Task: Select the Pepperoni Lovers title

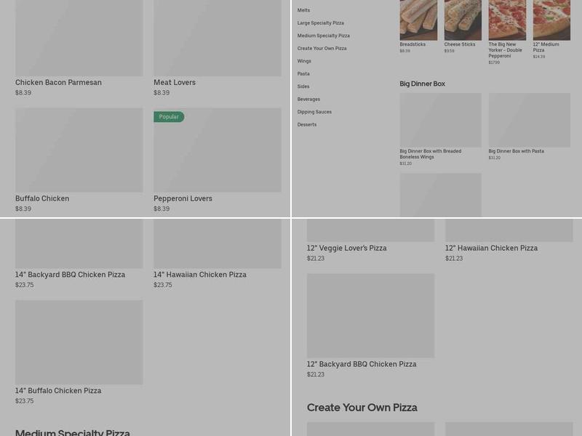Action: tap(183, 198)
